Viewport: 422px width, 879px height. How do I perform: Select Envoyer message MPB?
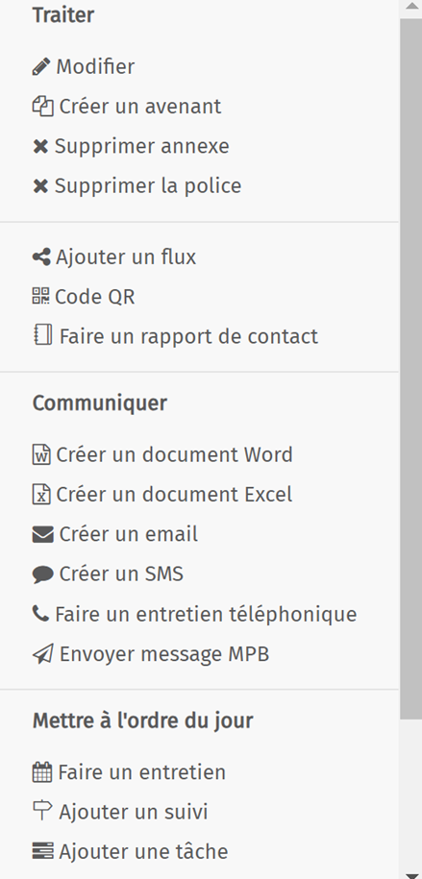[151, 654]
